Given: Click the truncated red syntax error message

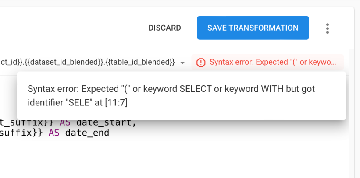Looking at the screenshot, I should point(273,62).
